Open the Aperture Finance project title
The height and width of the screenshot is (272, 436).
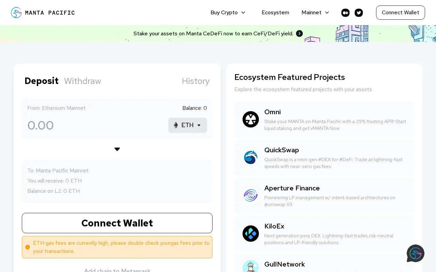pyautogui.click(x=292, y=188)
